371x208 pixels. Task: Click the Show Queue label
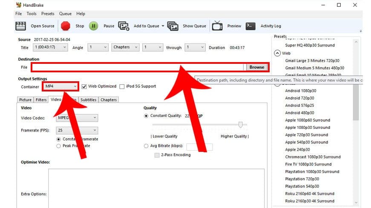tap(195, 26)
